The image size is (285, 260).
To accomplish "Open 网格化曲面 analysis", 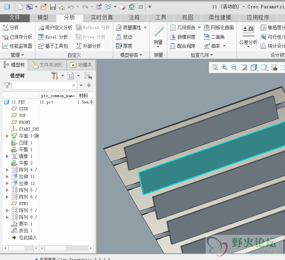I will coord(219,27).
